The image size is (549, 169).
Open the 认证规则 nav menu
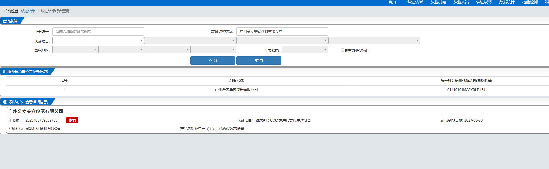pyautogui.click(x=484, y=2)
